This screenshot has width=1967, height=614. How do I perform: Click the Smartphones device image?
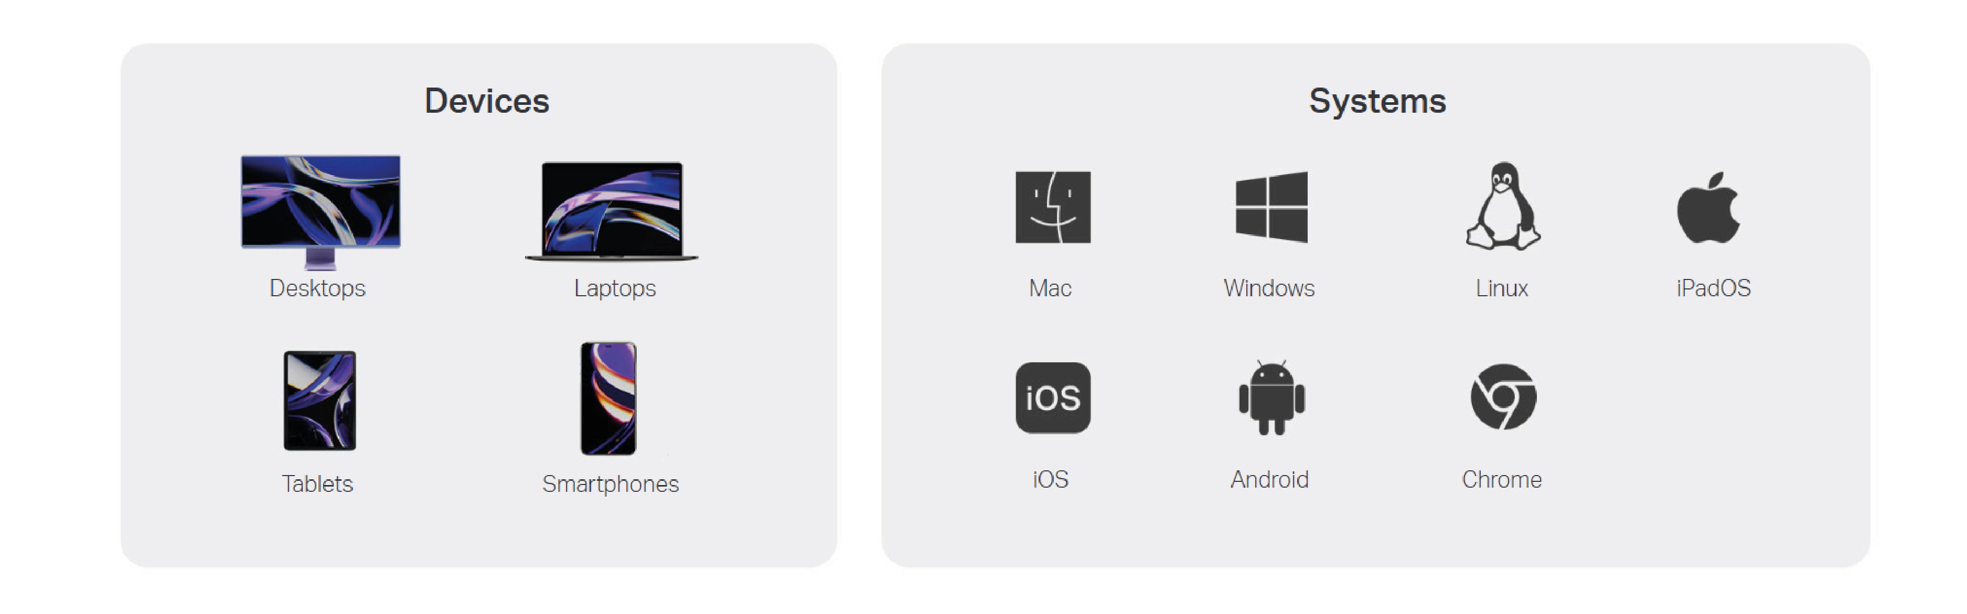pos(608,398)
